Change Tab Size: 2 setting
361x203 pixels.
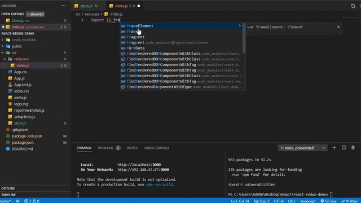point(261,201)
